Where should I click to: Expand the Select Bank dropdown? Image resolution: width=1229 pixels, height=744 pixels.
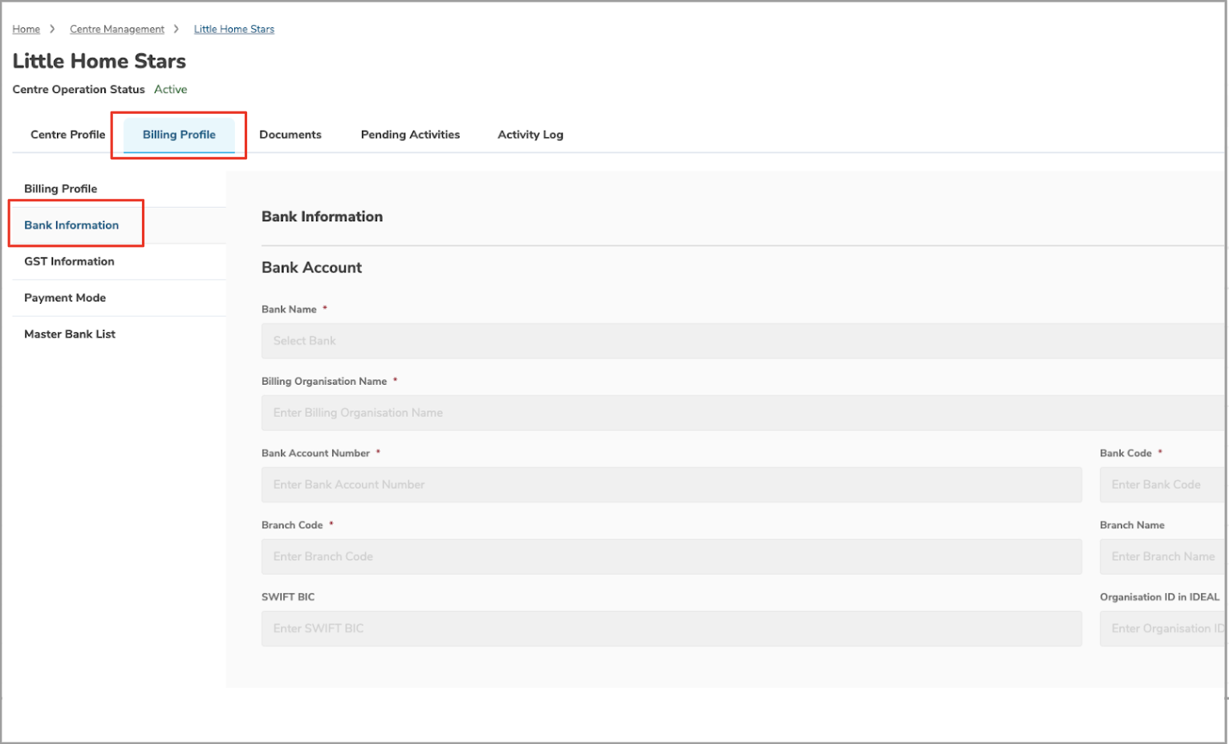coord(742,341)
